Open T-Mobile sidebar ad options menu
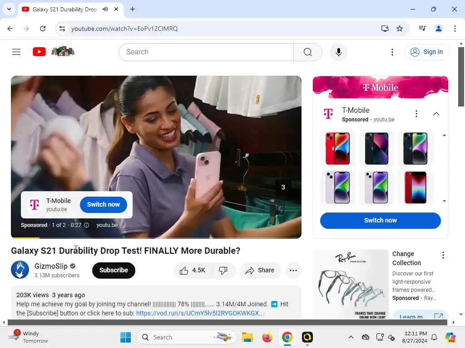 coord(416,114)
